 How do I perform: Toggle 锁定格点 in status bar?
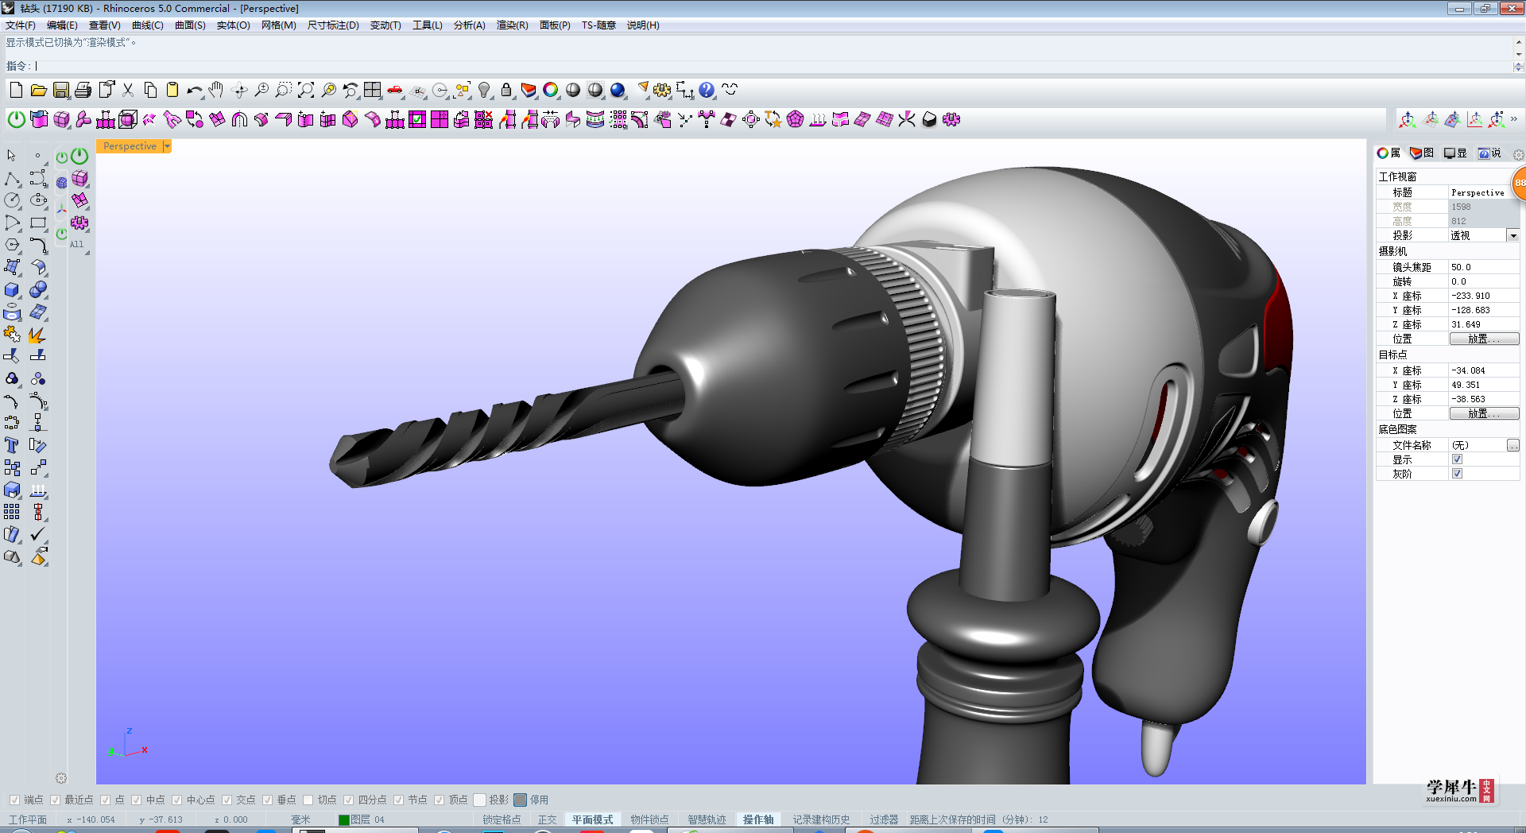502,819
